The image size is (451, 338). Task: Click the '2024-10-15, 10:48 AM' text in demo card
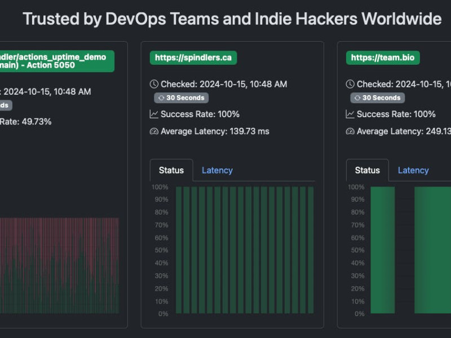coord(47,92)
